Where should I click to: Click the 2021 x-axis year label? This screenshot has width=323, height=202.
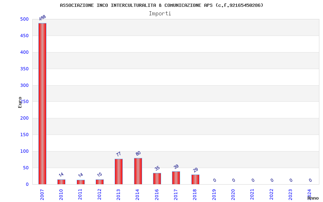point(252,195)
